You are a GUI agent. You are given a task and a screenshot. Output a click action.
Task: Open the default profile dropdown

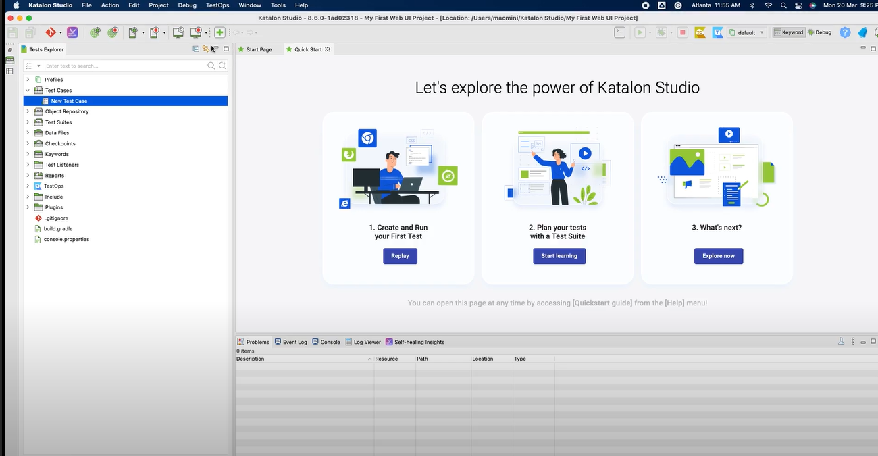click(x=747, y=32)
